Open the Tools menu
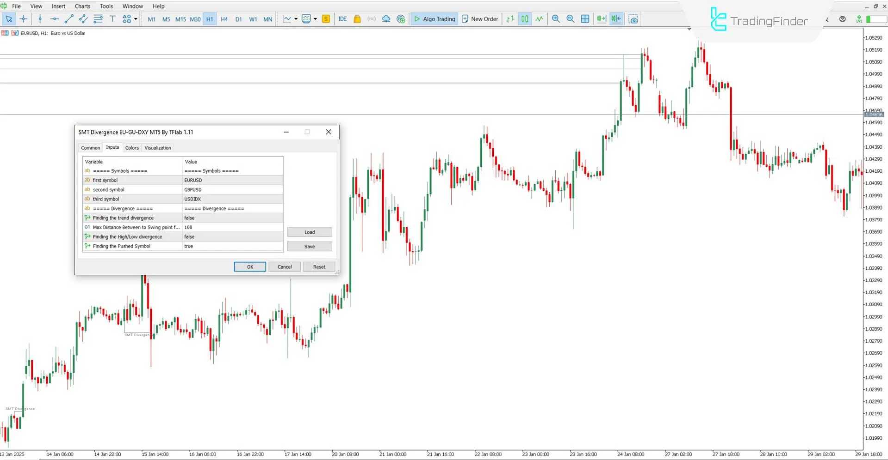The height and width of the screenshot is (460, 888). click(106, 6)
